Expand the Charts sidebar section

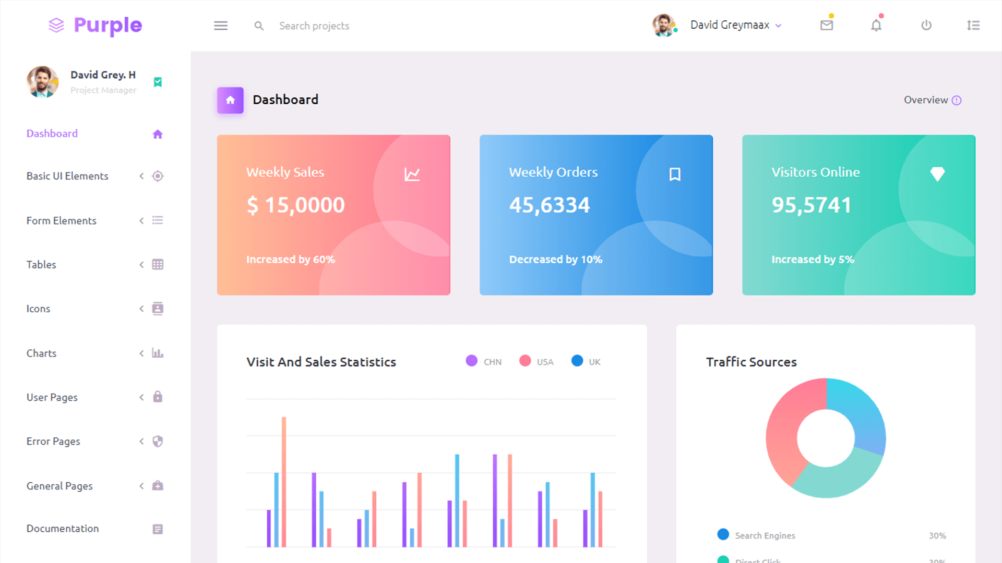[42, 353]
